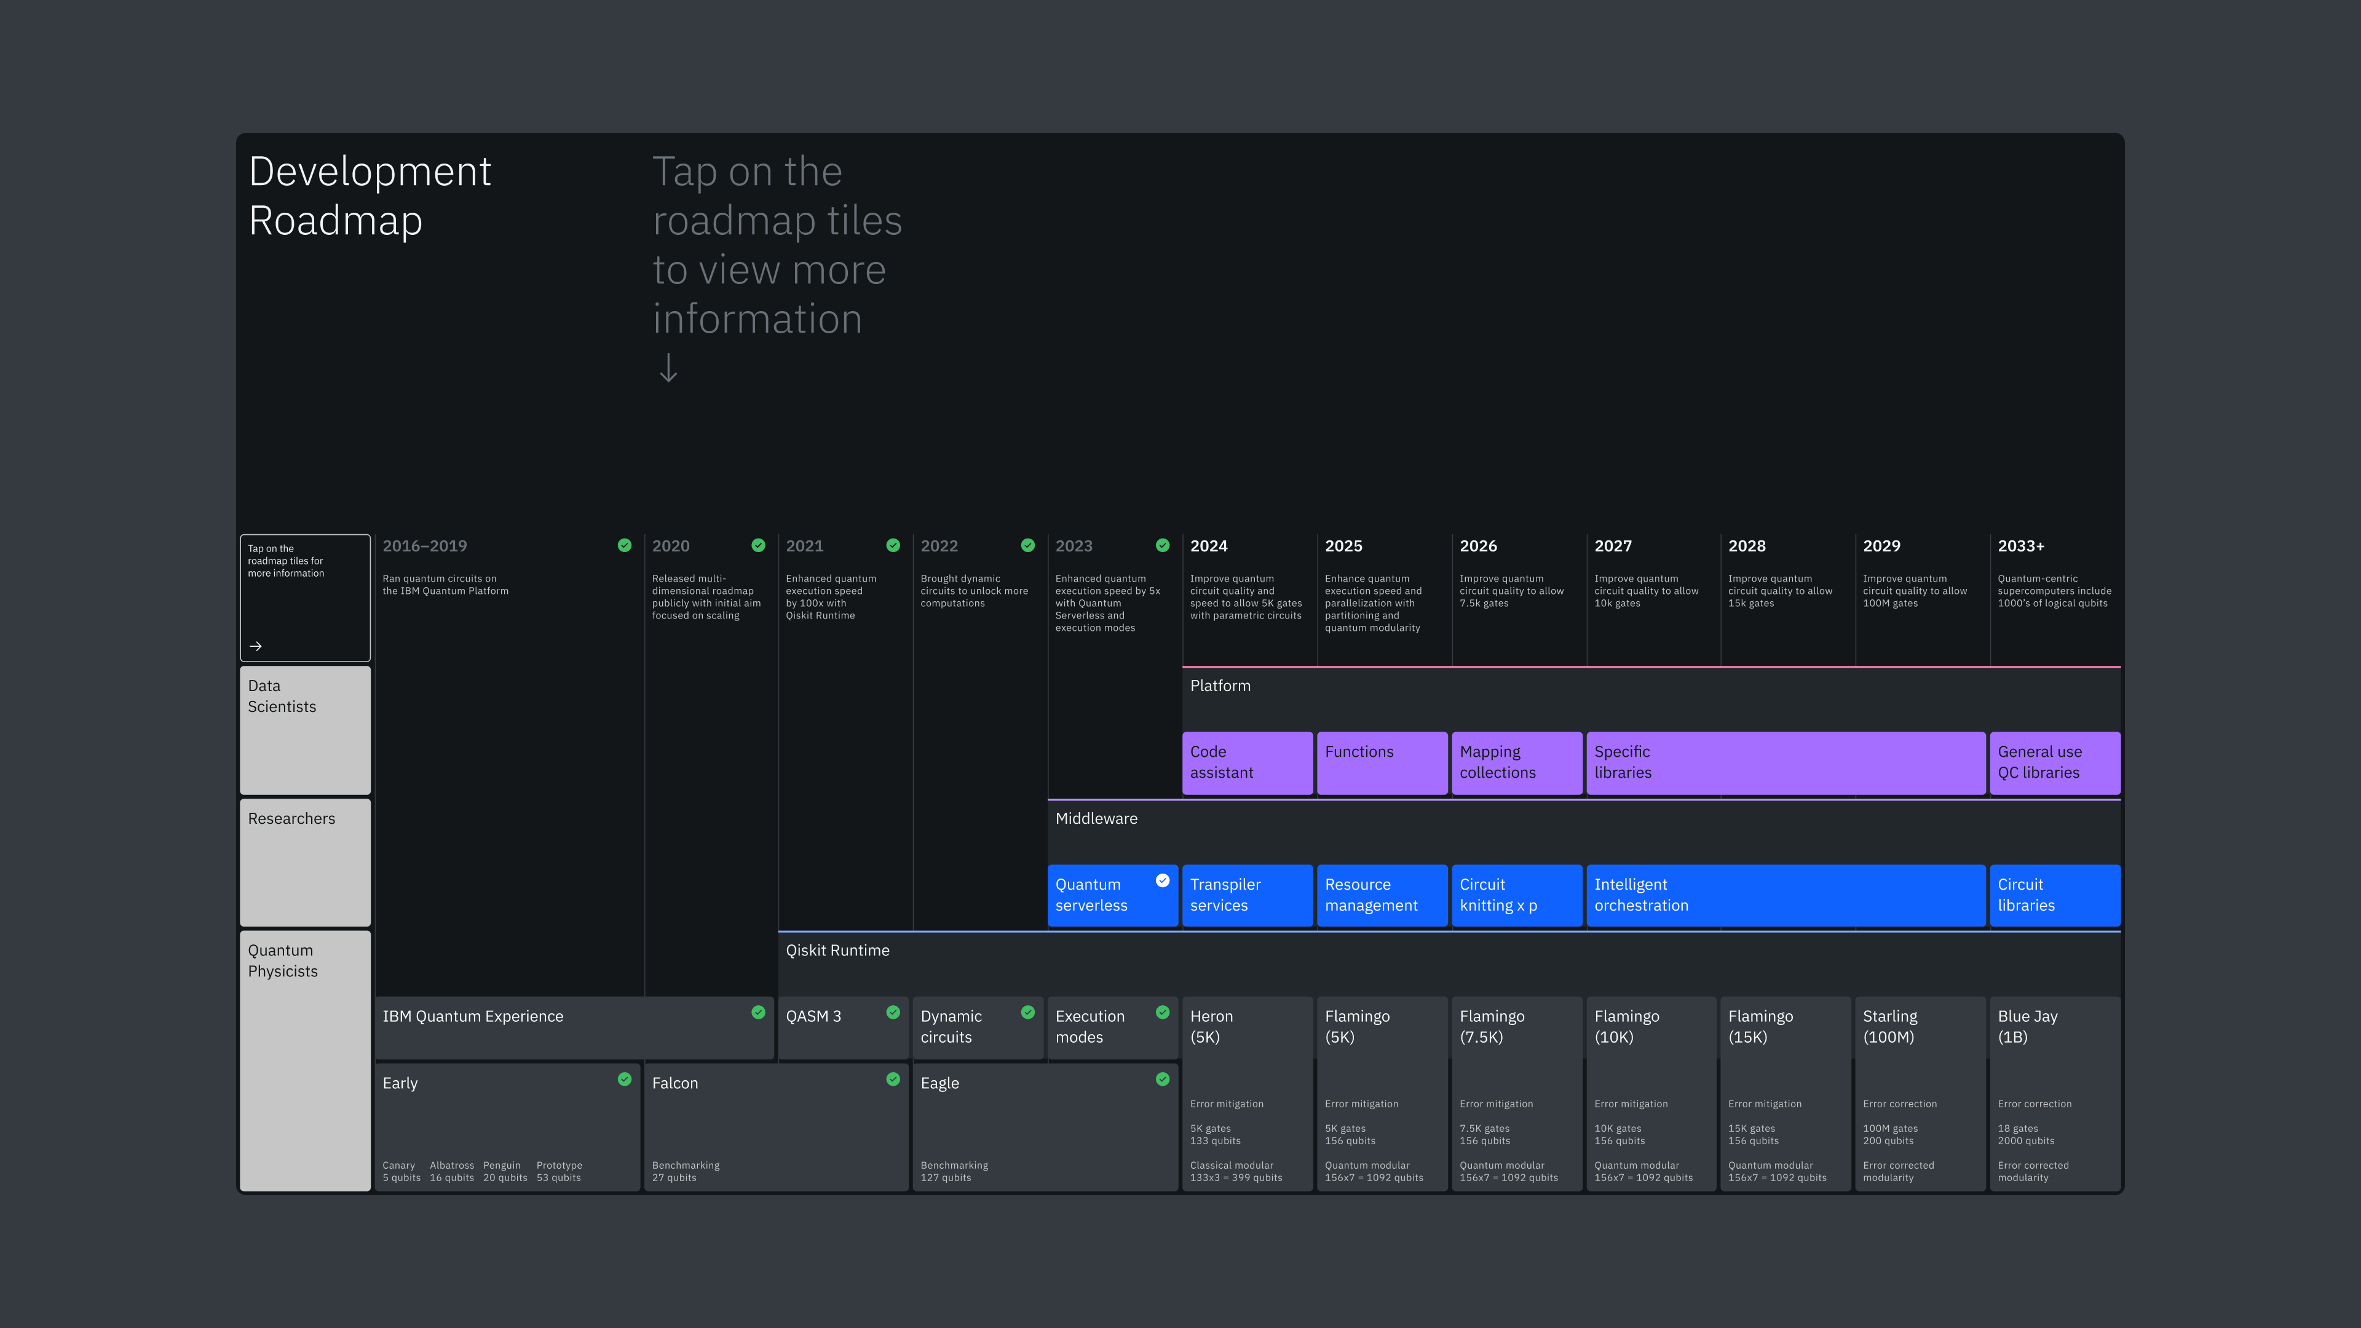This screenshot has height=1328, width=2361.
Task: Click the green checkmark next to 2016–2019
Action: tap(624, 545)
